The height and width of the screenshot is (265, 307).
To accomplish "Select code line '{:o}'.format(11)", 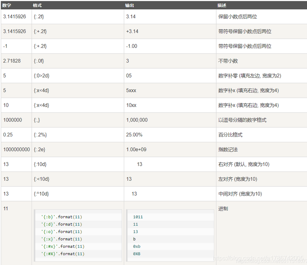I will (x=61, y=232).
